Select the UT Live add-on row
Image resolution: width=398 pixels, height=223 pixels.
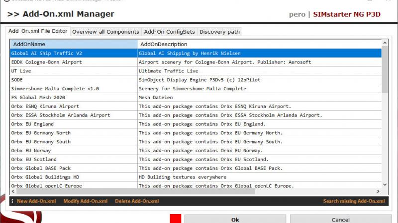(196, 71)
